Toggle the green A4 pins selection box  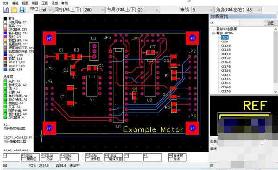(x=5, y=92)
